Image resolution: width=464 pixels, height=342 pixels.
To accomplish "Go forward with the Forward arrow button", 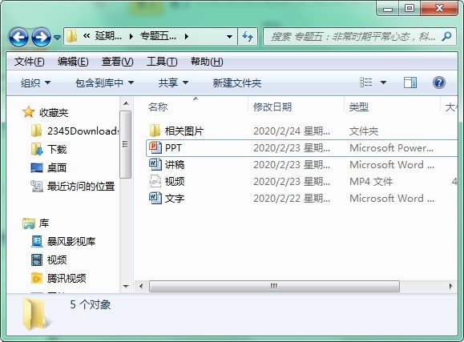I will tap(41, 38).
